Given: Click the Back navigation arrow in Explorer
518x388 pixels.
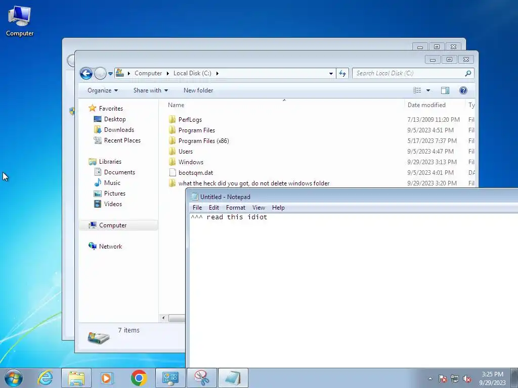Looking at the screenshot, I should [x=86, y=73].
